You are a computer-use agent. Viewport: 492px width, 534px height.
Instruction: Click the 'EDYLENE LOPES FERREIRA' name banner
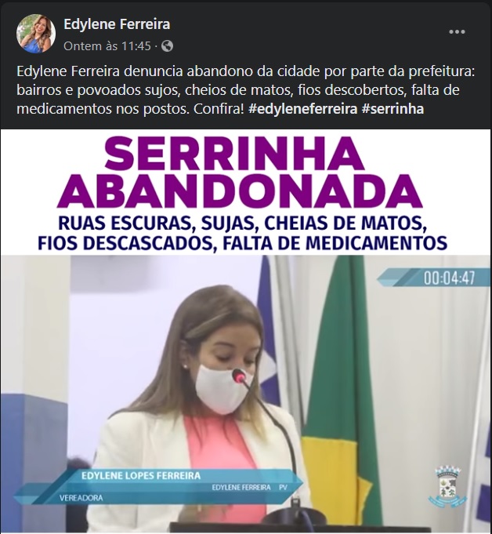(x=141, y=475)
